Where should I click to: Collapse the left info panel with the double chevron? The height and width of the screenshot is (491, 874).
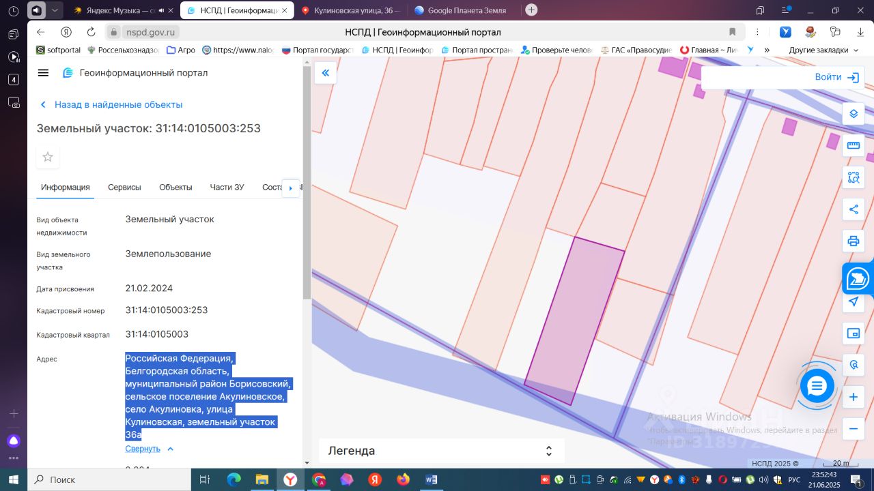pyautogui.click(x=325, y=73)
